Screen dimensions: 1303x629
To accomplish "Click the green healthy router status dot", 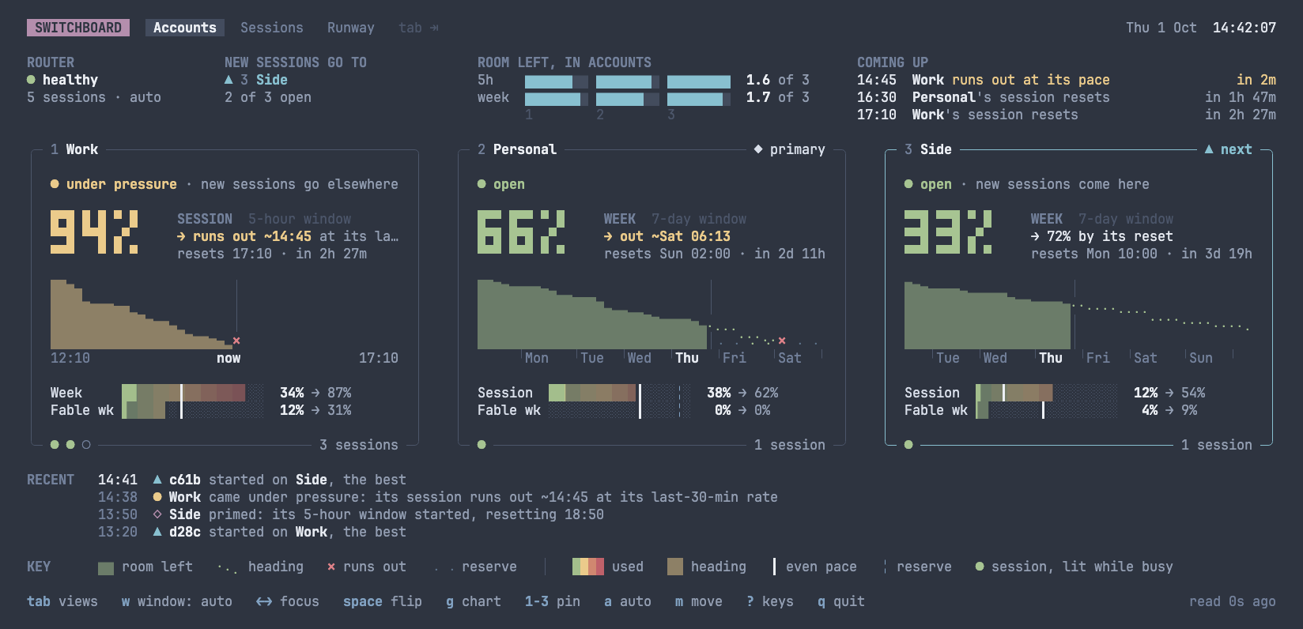I will click(31, 80).
